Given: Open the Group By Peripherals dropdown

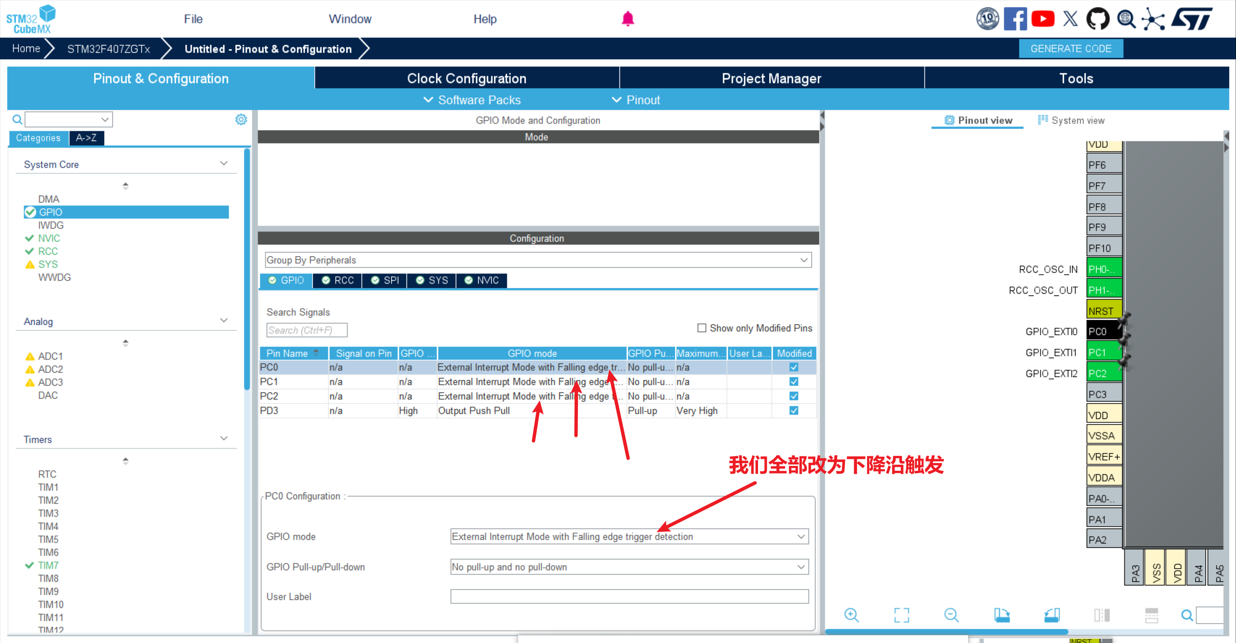Looking at the screenshot, I should coord(538,260).
